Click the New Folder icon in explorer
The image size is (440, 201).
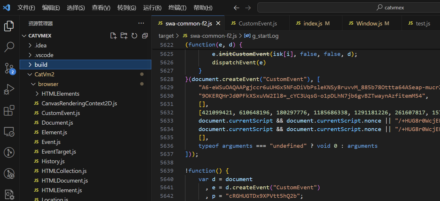click(124, 36)
